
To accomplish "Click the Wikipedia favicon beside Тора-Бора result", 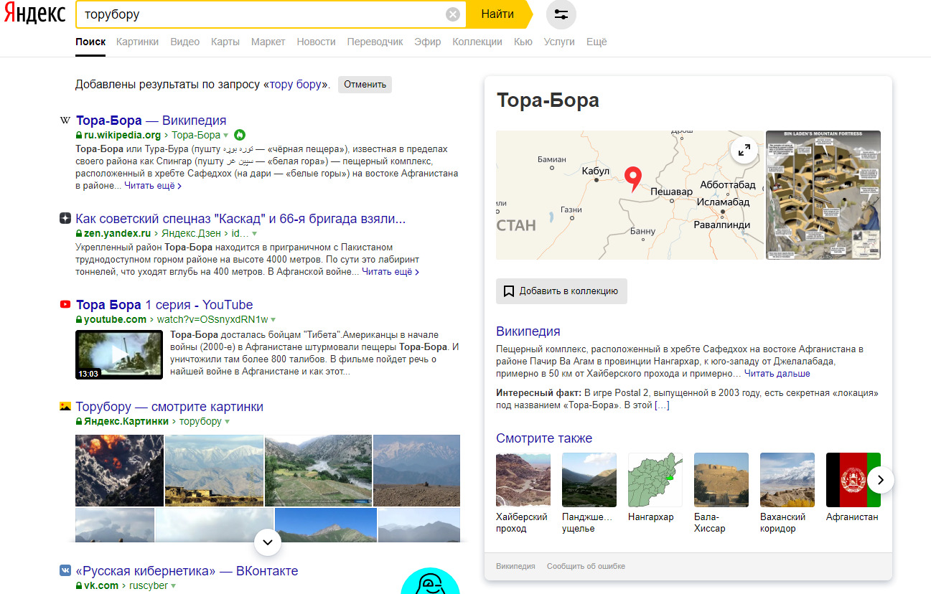I will click(65, 121).
